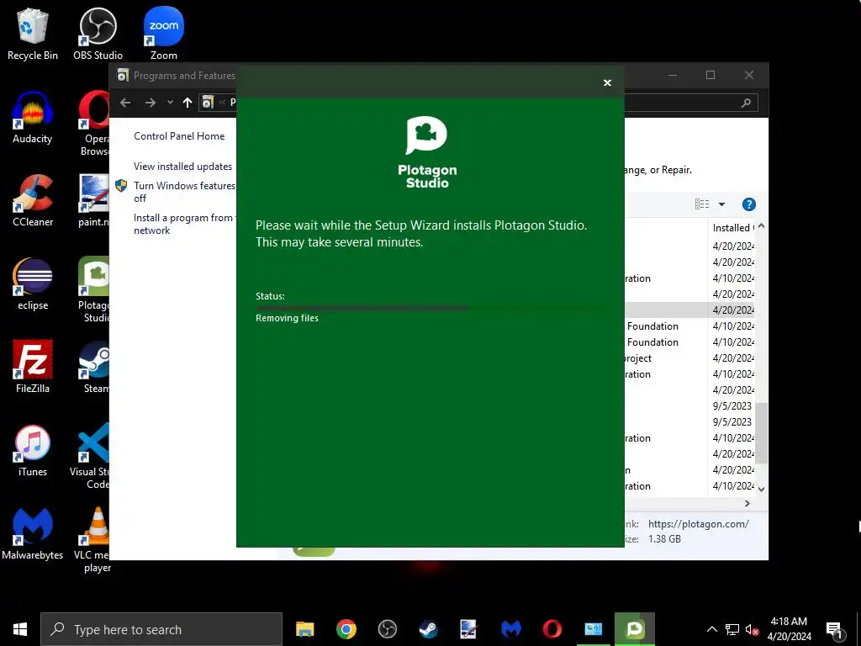Open Control Panel Home link

click(x=179, y=136)
